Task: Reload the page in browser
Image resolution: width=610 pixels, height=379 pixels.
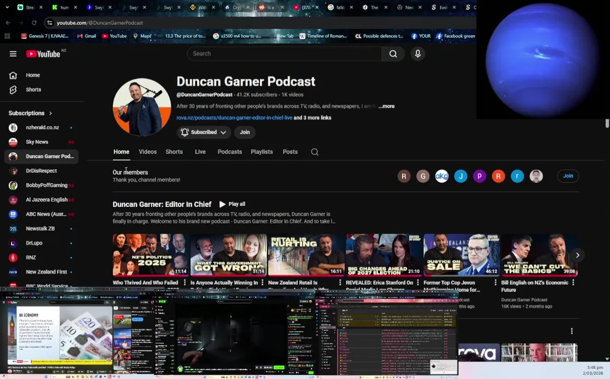Action: pos(34,23)
